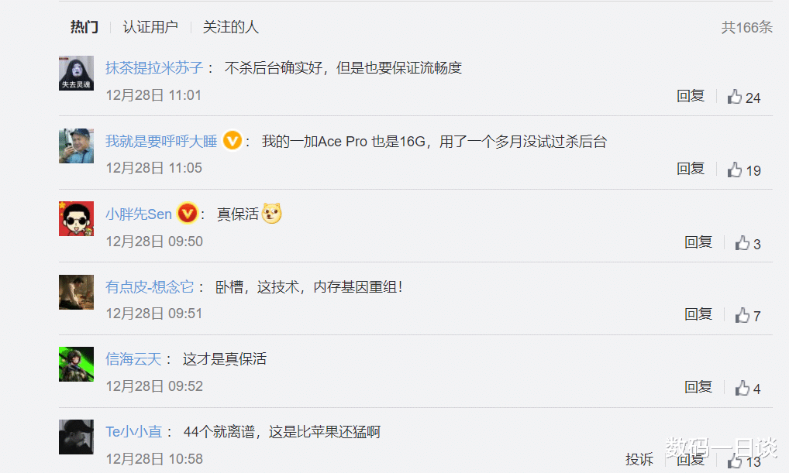Screen dimensions: 789x473
Task: Click the 投诉 link at bottom right
Action: click(x=639, y=460)
